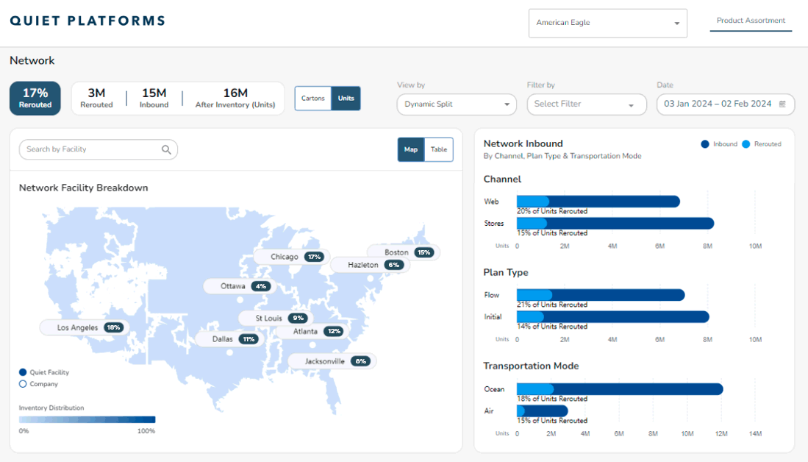Click the Inbound legend dot

704,144
